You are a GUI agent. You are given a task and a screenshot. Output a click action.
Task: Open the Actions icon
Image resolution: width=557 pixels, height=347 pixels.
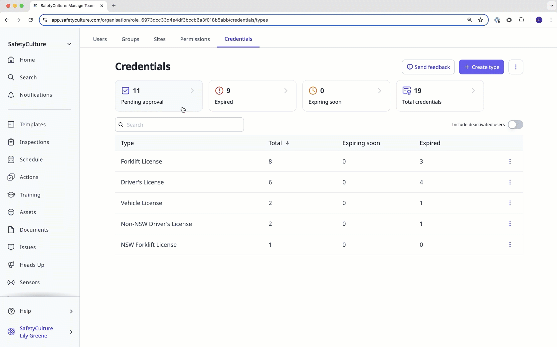pos(11,177)
